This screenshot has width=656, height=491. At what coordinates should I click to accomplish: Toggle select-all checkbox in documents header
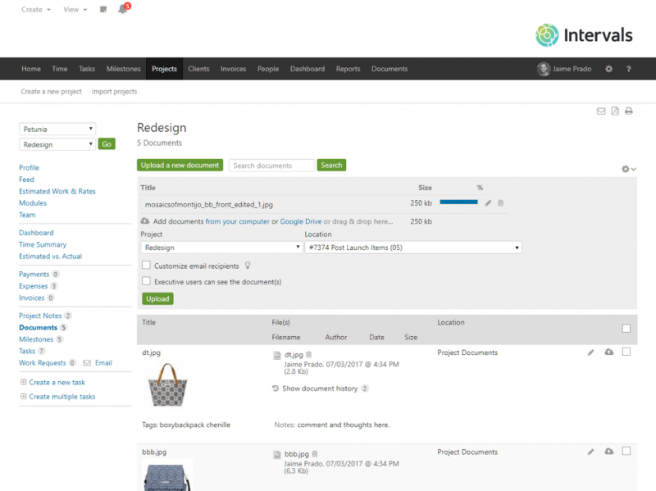tap(626, 329)
